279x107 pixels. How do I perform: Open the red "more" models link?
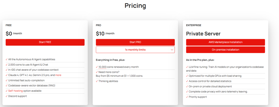(x=58, y=75)
